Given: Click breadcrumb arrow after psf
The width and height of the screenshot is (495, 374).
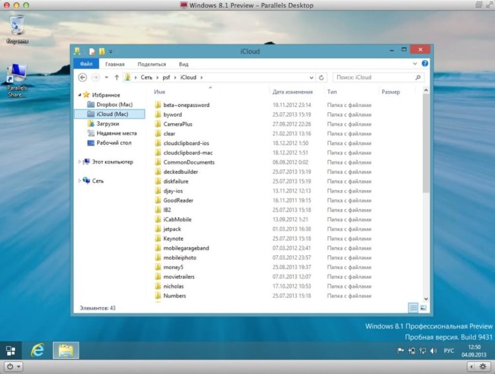Looking at the screenshot, I should coord(175,77).
